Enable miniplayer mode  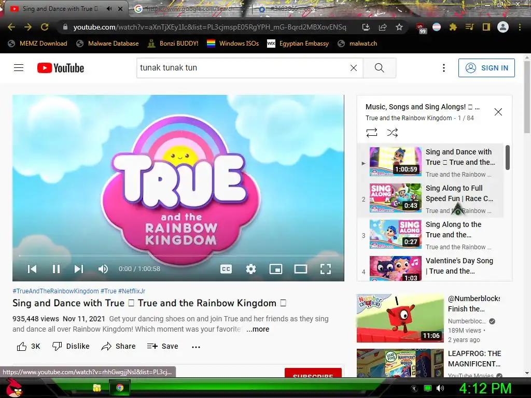tap(276, 269)
